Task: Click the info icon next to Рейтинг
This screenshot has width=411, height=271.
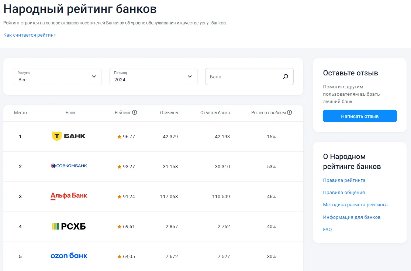Action: pos(134,112)
